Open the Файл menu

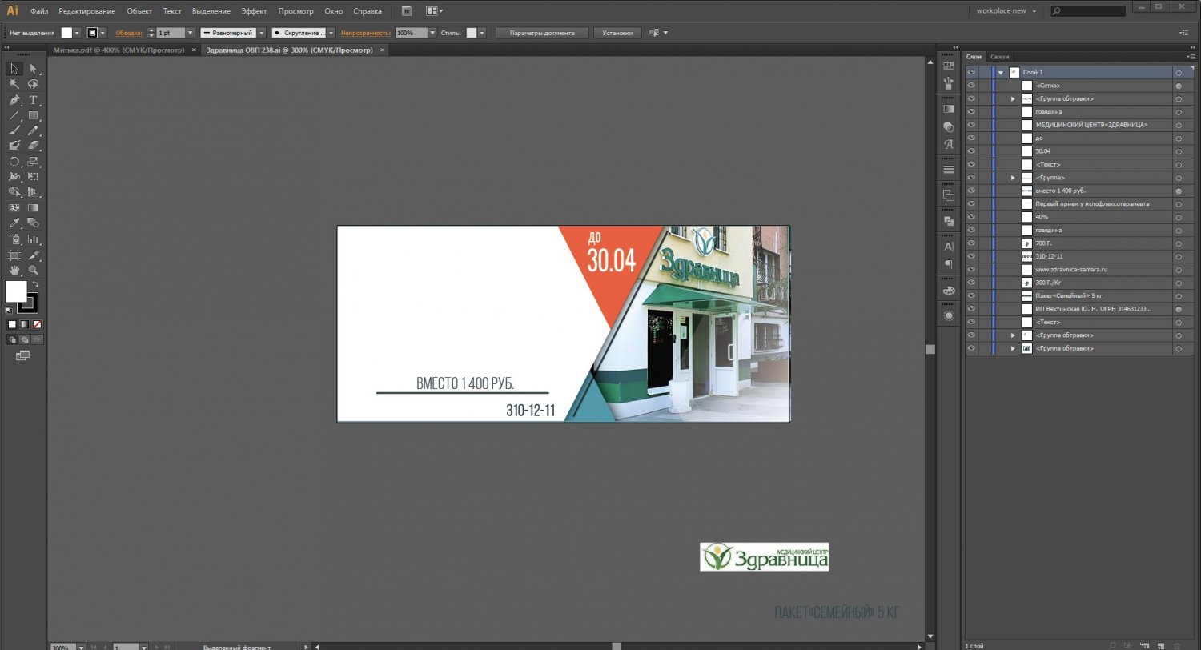pyautogui.click(x=39, y=11)
